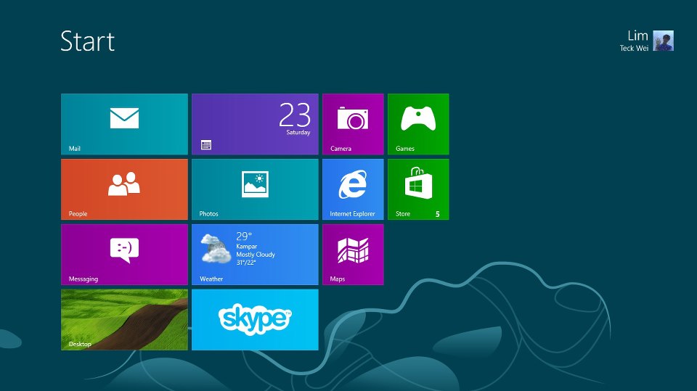Launch the Skype tile
The width and height of the screenshot is (697, 391).
click(x=255, y=320)
